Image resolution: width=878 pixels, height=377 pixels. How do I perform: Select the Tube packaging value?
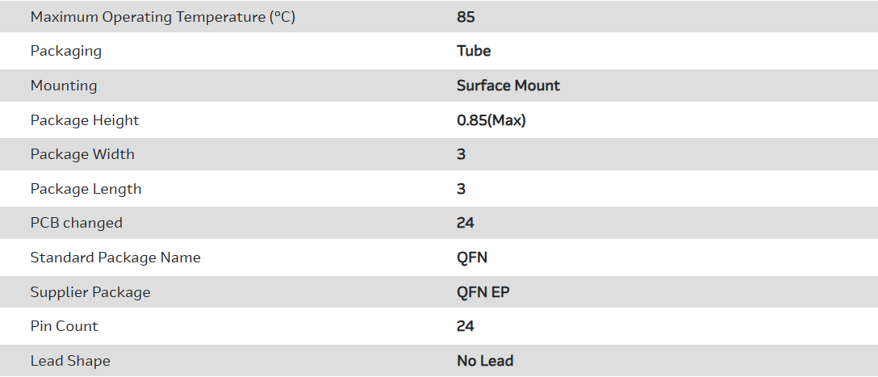(x=474, y=51)
